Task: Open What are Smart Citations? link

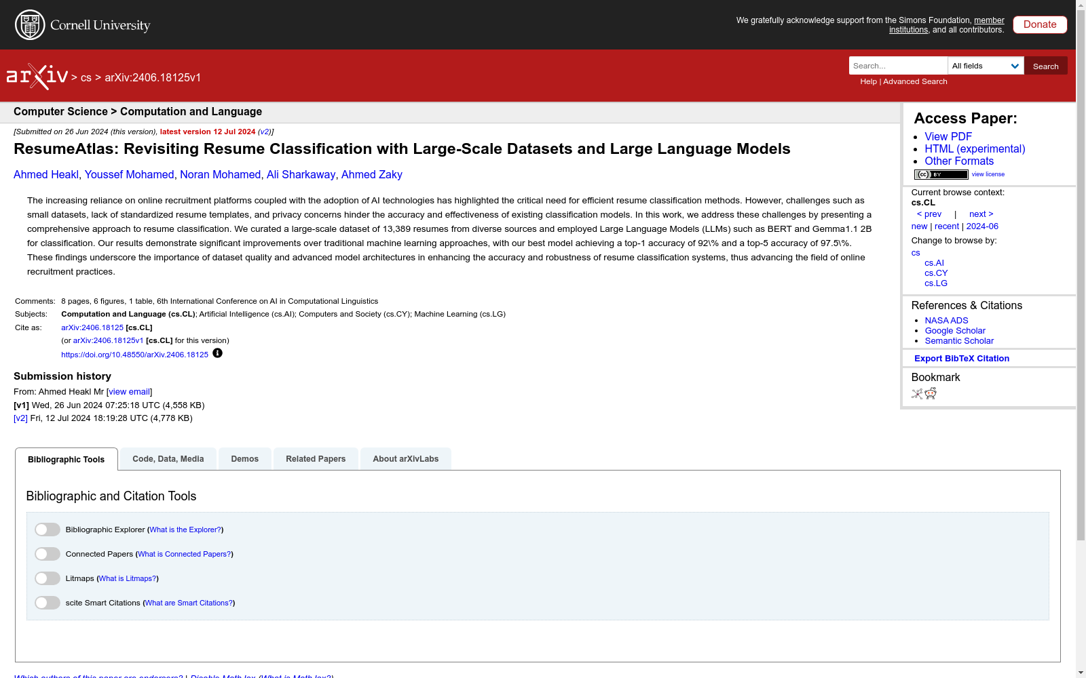Action: click(189, 603)
